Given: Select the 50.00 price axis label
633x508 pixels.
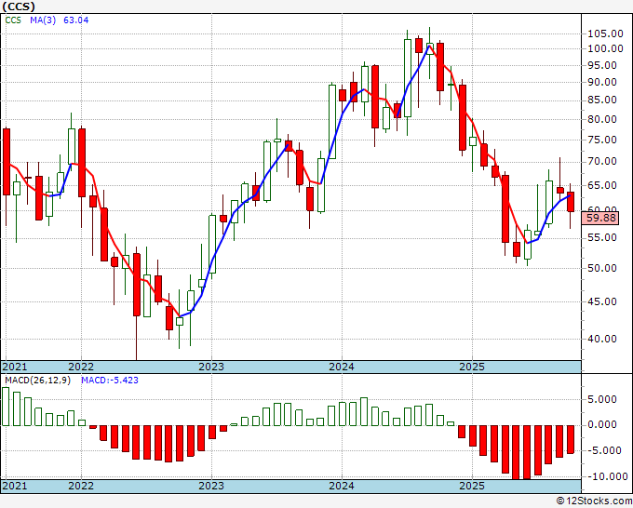Looking at the screenshot, I should tap(602, 268).
